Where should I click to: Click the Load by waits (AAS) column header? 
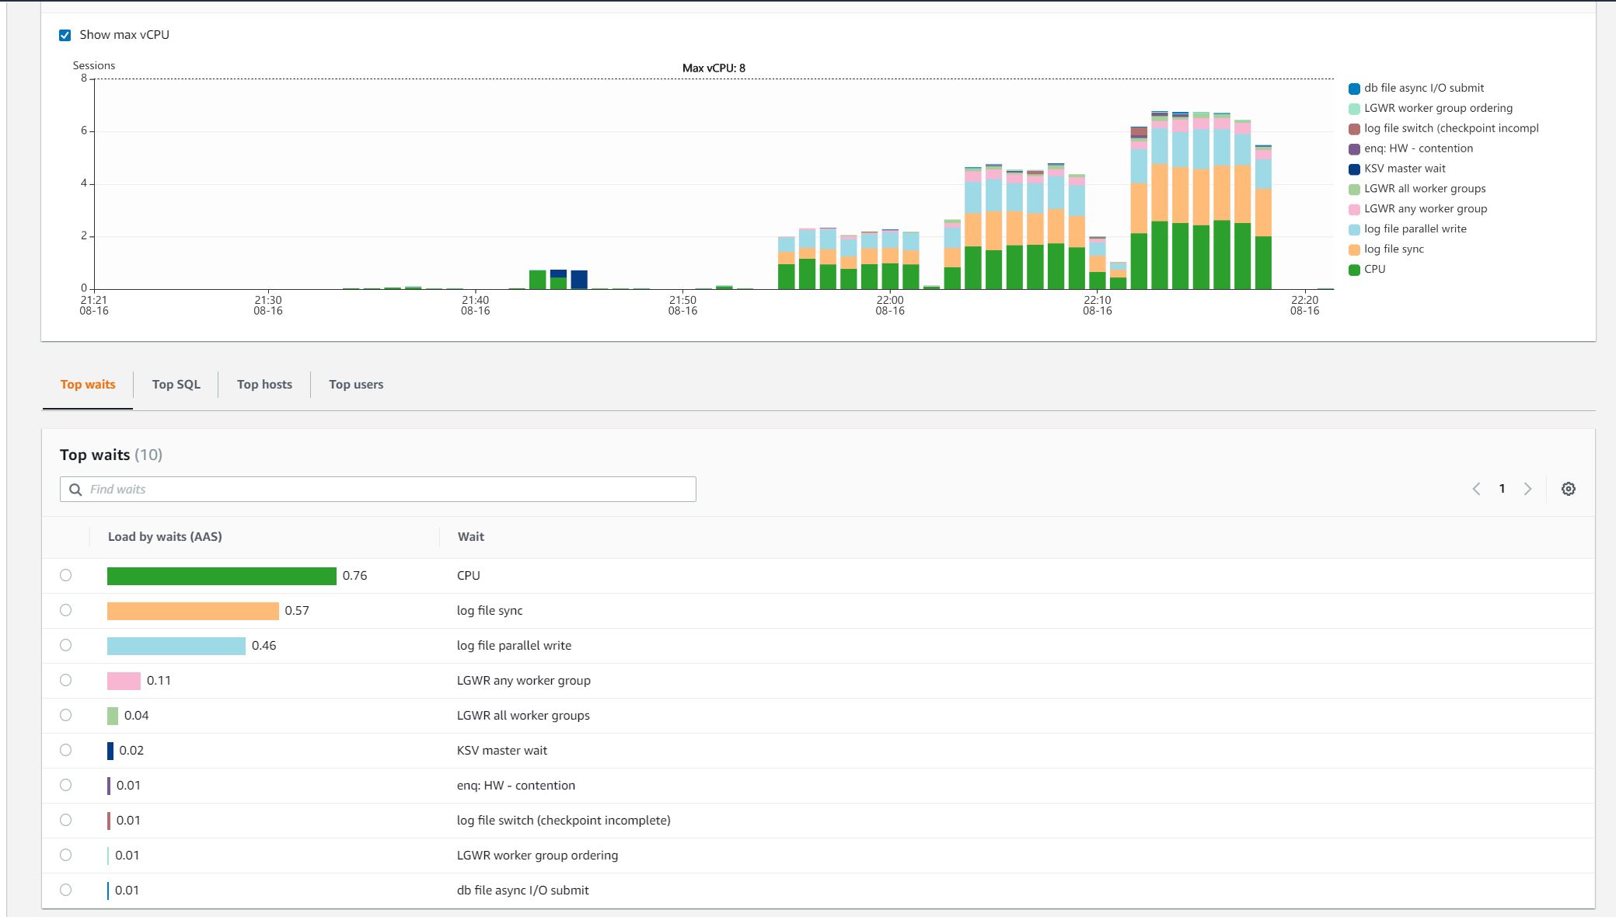[165, 536]
